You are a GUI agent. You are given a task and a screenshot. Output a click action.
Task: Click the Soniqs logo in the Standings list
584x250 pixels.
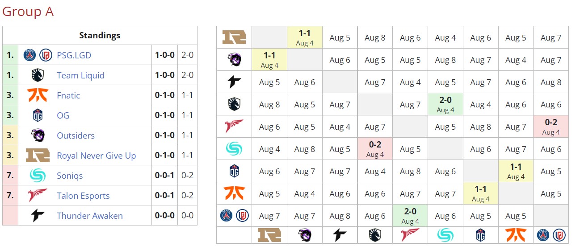pos(38,176)
